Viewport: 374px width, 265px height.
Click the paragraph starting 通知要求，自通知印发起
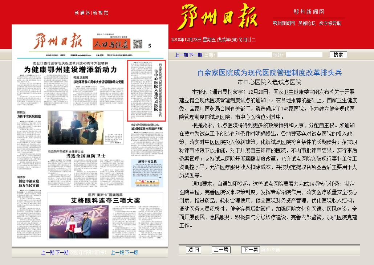(268, 205)
